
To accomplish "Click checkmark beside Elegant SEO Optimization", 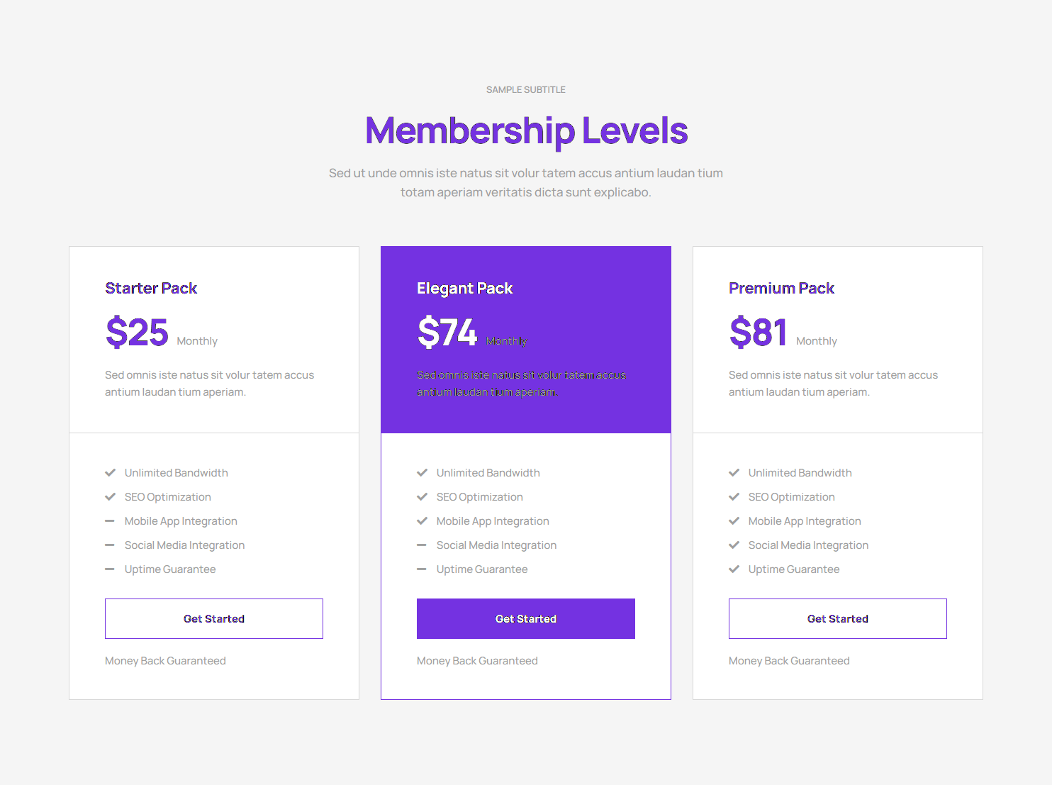I will click(422, 497).
